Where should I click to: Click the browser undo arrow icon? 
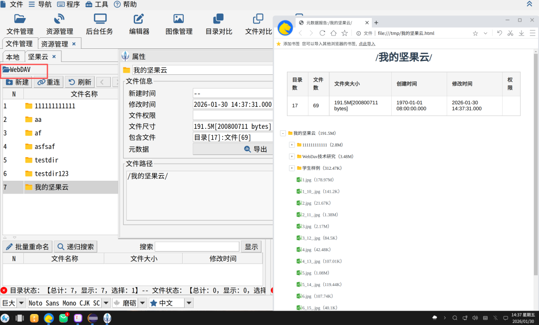tap(500, 33)
